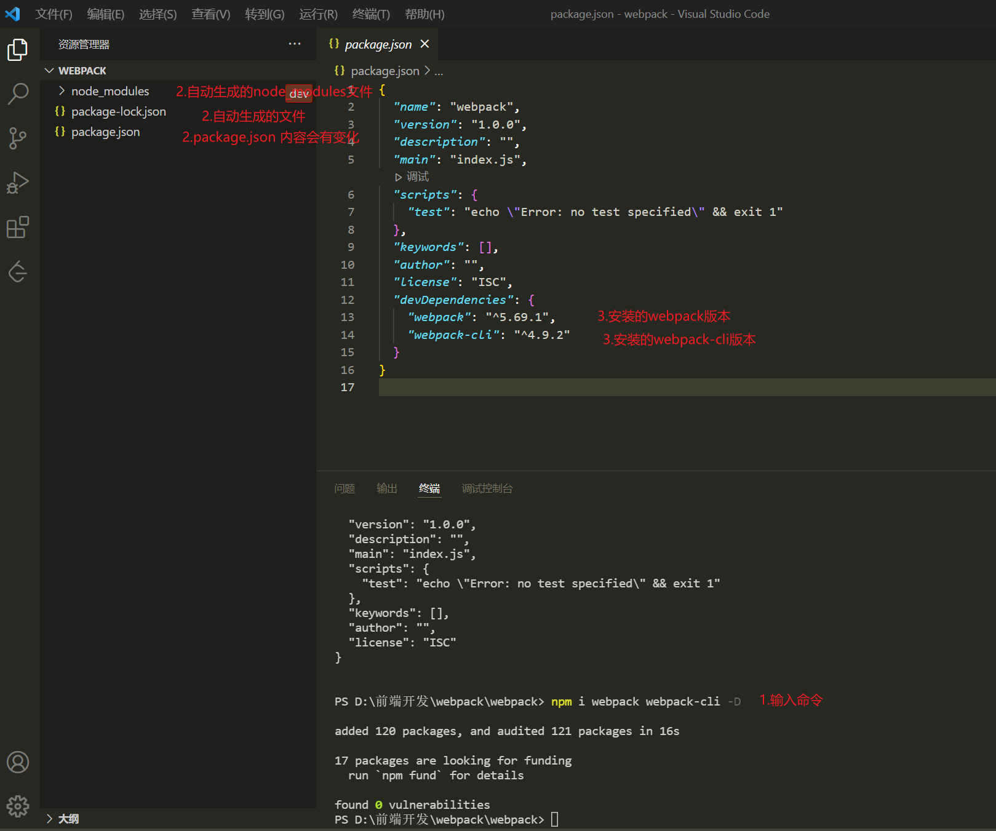
Task: Click the Accounts icon in activity bar
Action: pyautogui.click(x=18, y=762)
